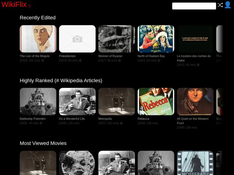Click the silent-film icon next to The Lion of the Moguls

coord(42,60)
